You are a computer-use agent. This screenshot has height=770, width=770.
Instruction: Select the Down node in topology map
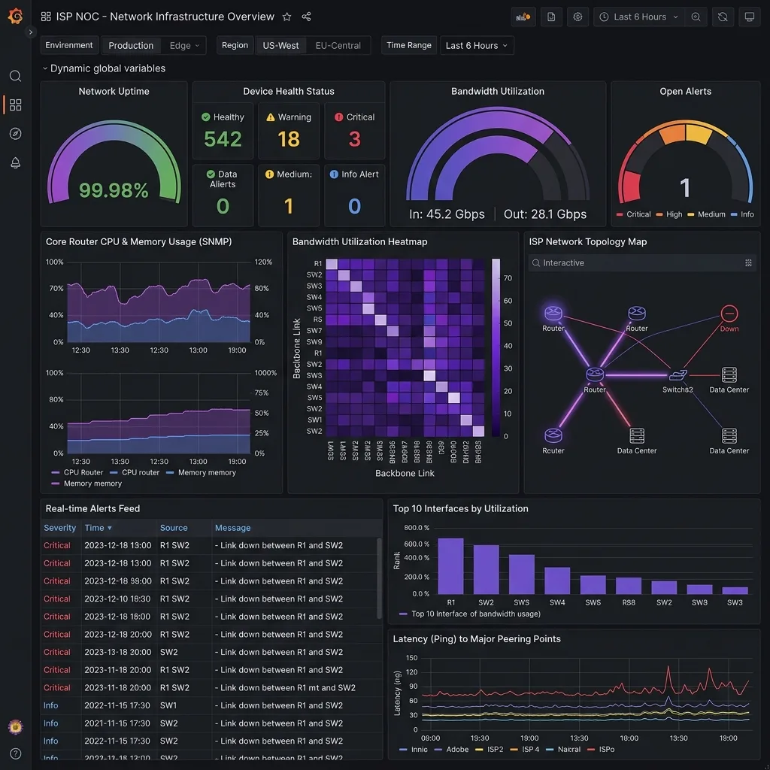click(x=729, y=318)
